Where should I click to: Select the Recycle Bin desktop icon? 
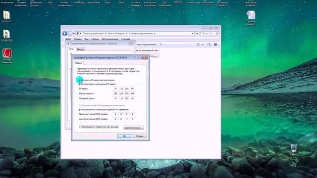294,150
